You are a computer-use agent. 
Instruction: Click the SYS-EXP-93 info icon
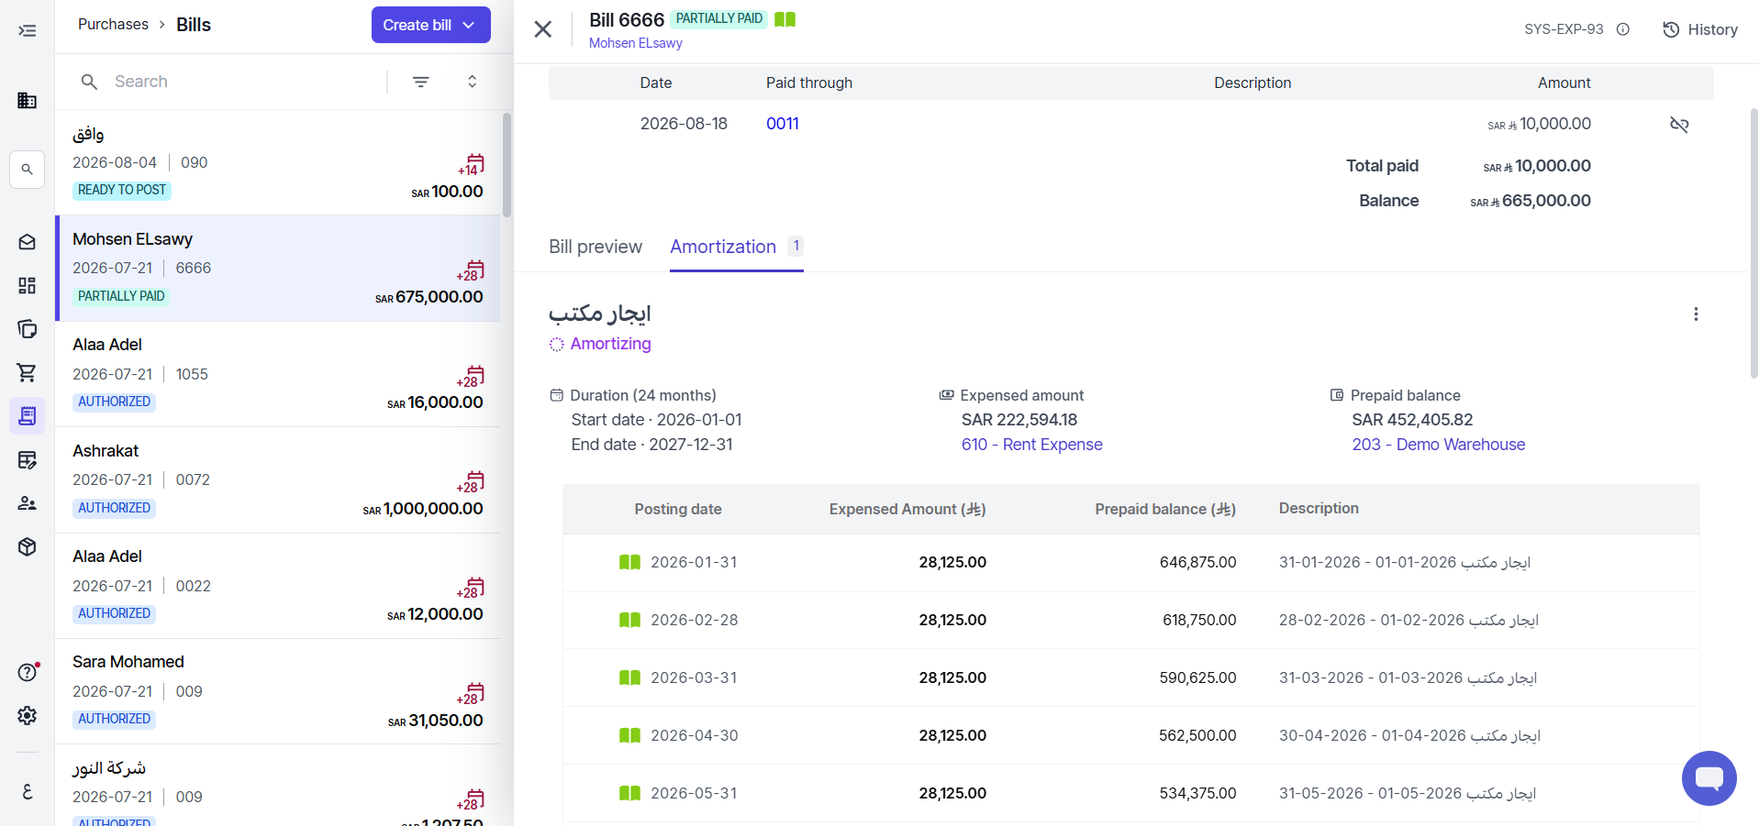pyautogui.click(x=1623, y=29)
